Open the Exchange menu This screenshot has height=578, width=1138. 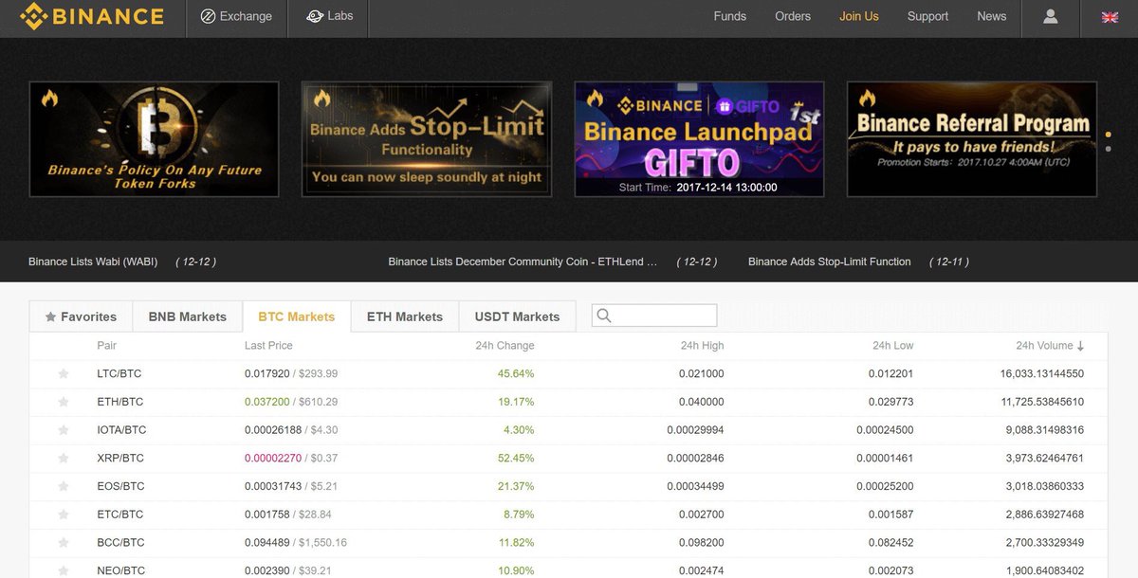236,16
